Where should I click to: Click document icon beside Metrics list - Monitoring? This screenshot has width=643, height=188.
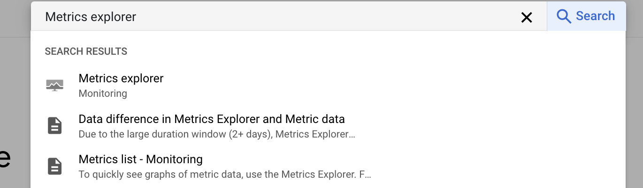(55, 166)
